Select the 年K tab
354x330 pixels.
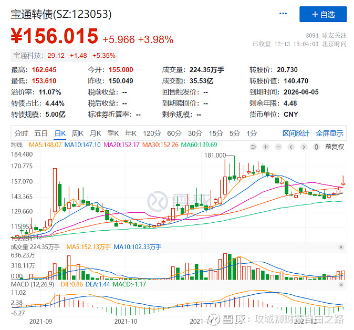point(131,133)
